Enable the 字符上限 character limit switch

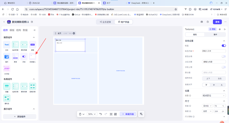pyautogui.click(x=224, y=67)
